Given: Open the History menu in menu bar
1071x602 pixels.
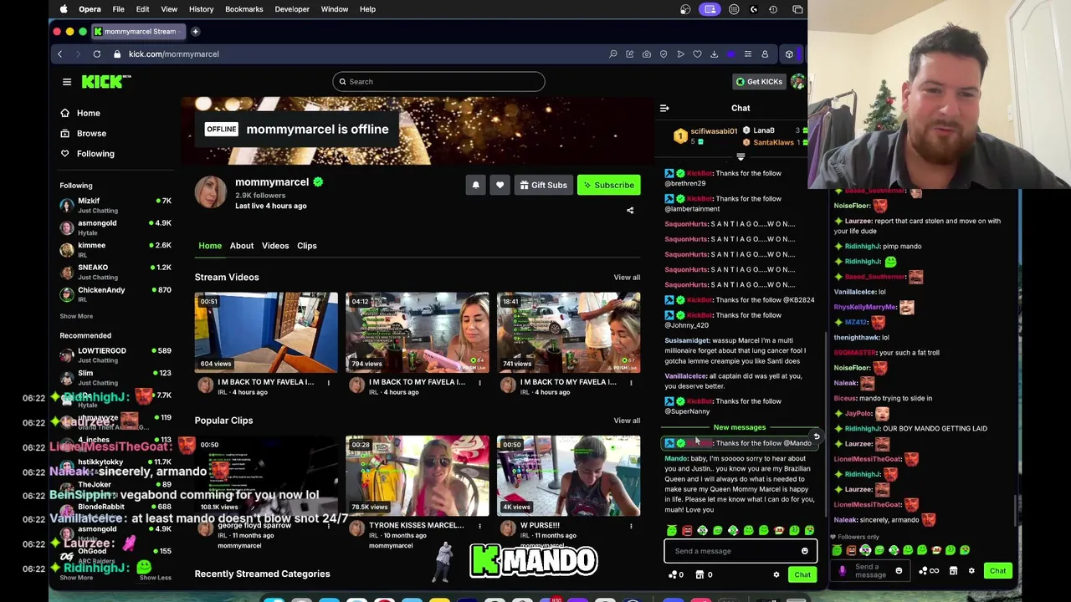Looking at the screenshot, I should click(201, 9).
